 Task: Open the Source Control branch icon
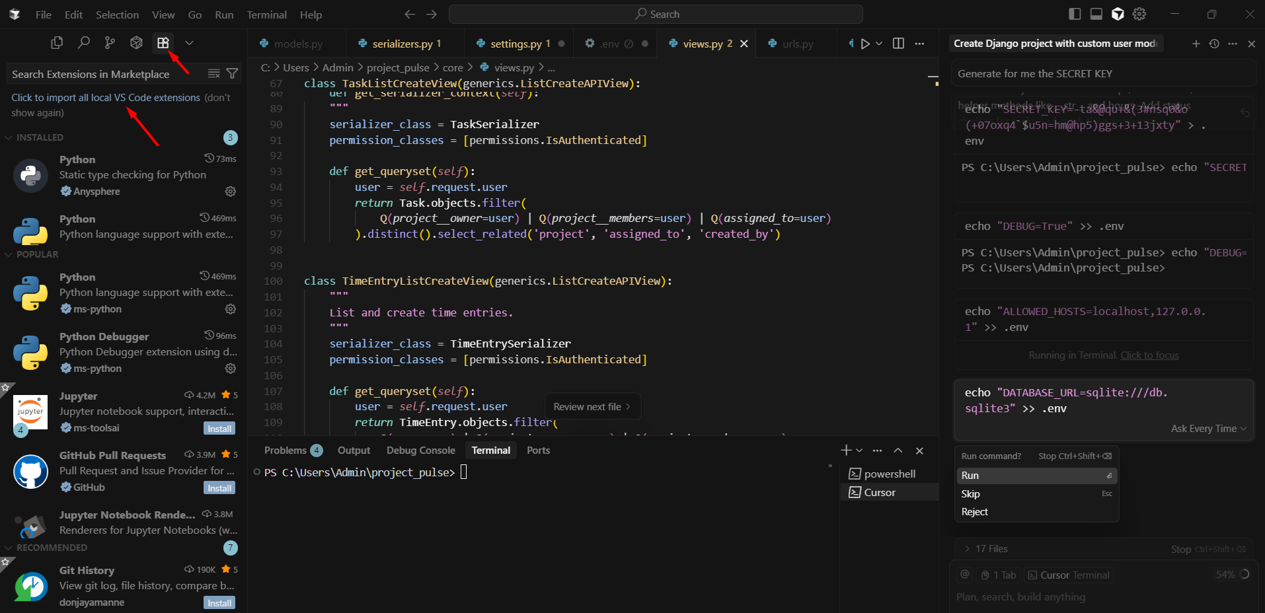pos(110,43)
